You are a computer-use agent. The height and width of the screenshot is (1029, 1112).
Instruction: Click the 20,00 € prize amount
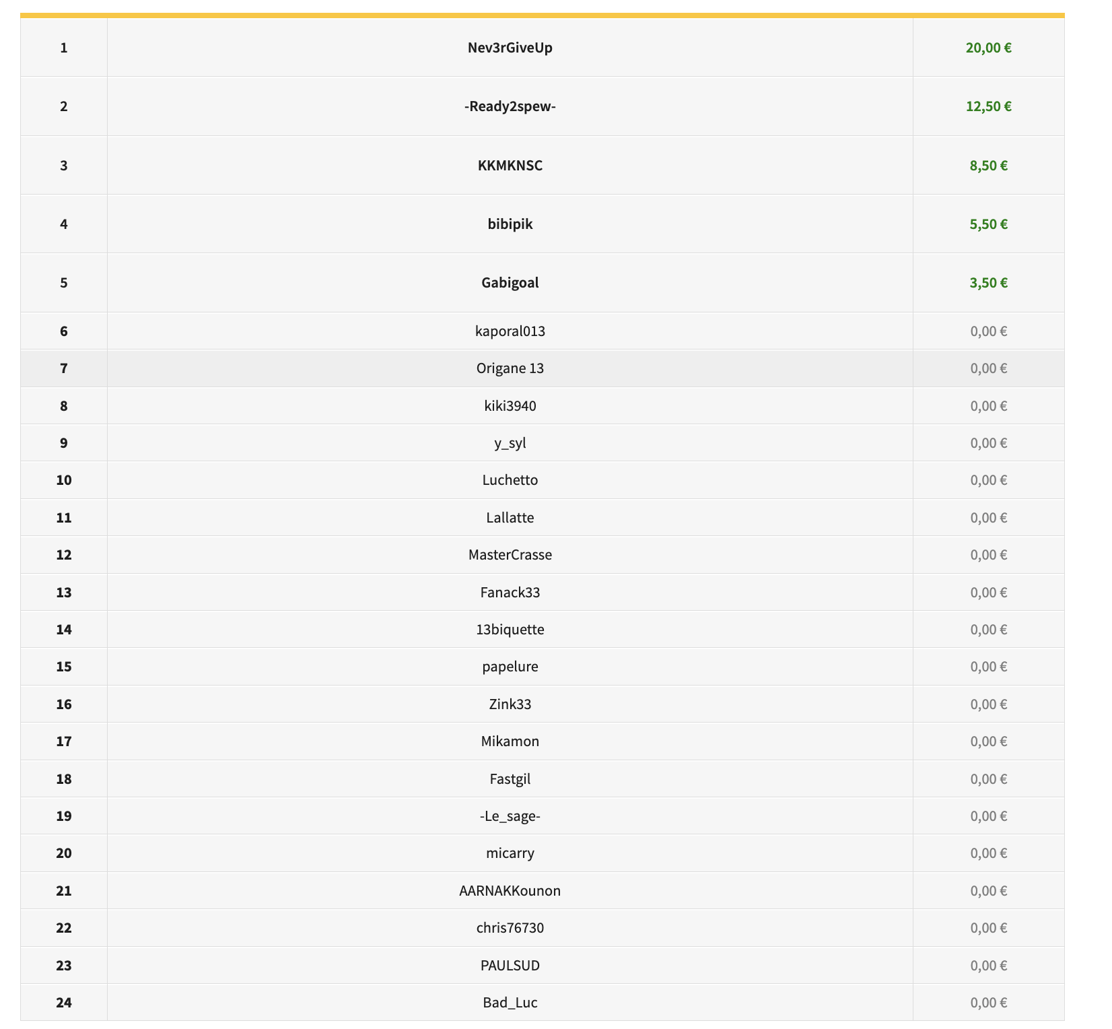(988, 48)
